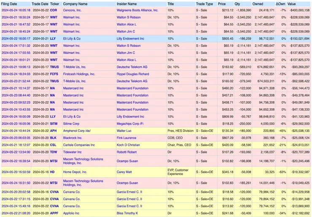Screen dimensions: 312x217
Task: Open the filing dated 2024-05-24 16:31:50
Action: click(16, 183)
